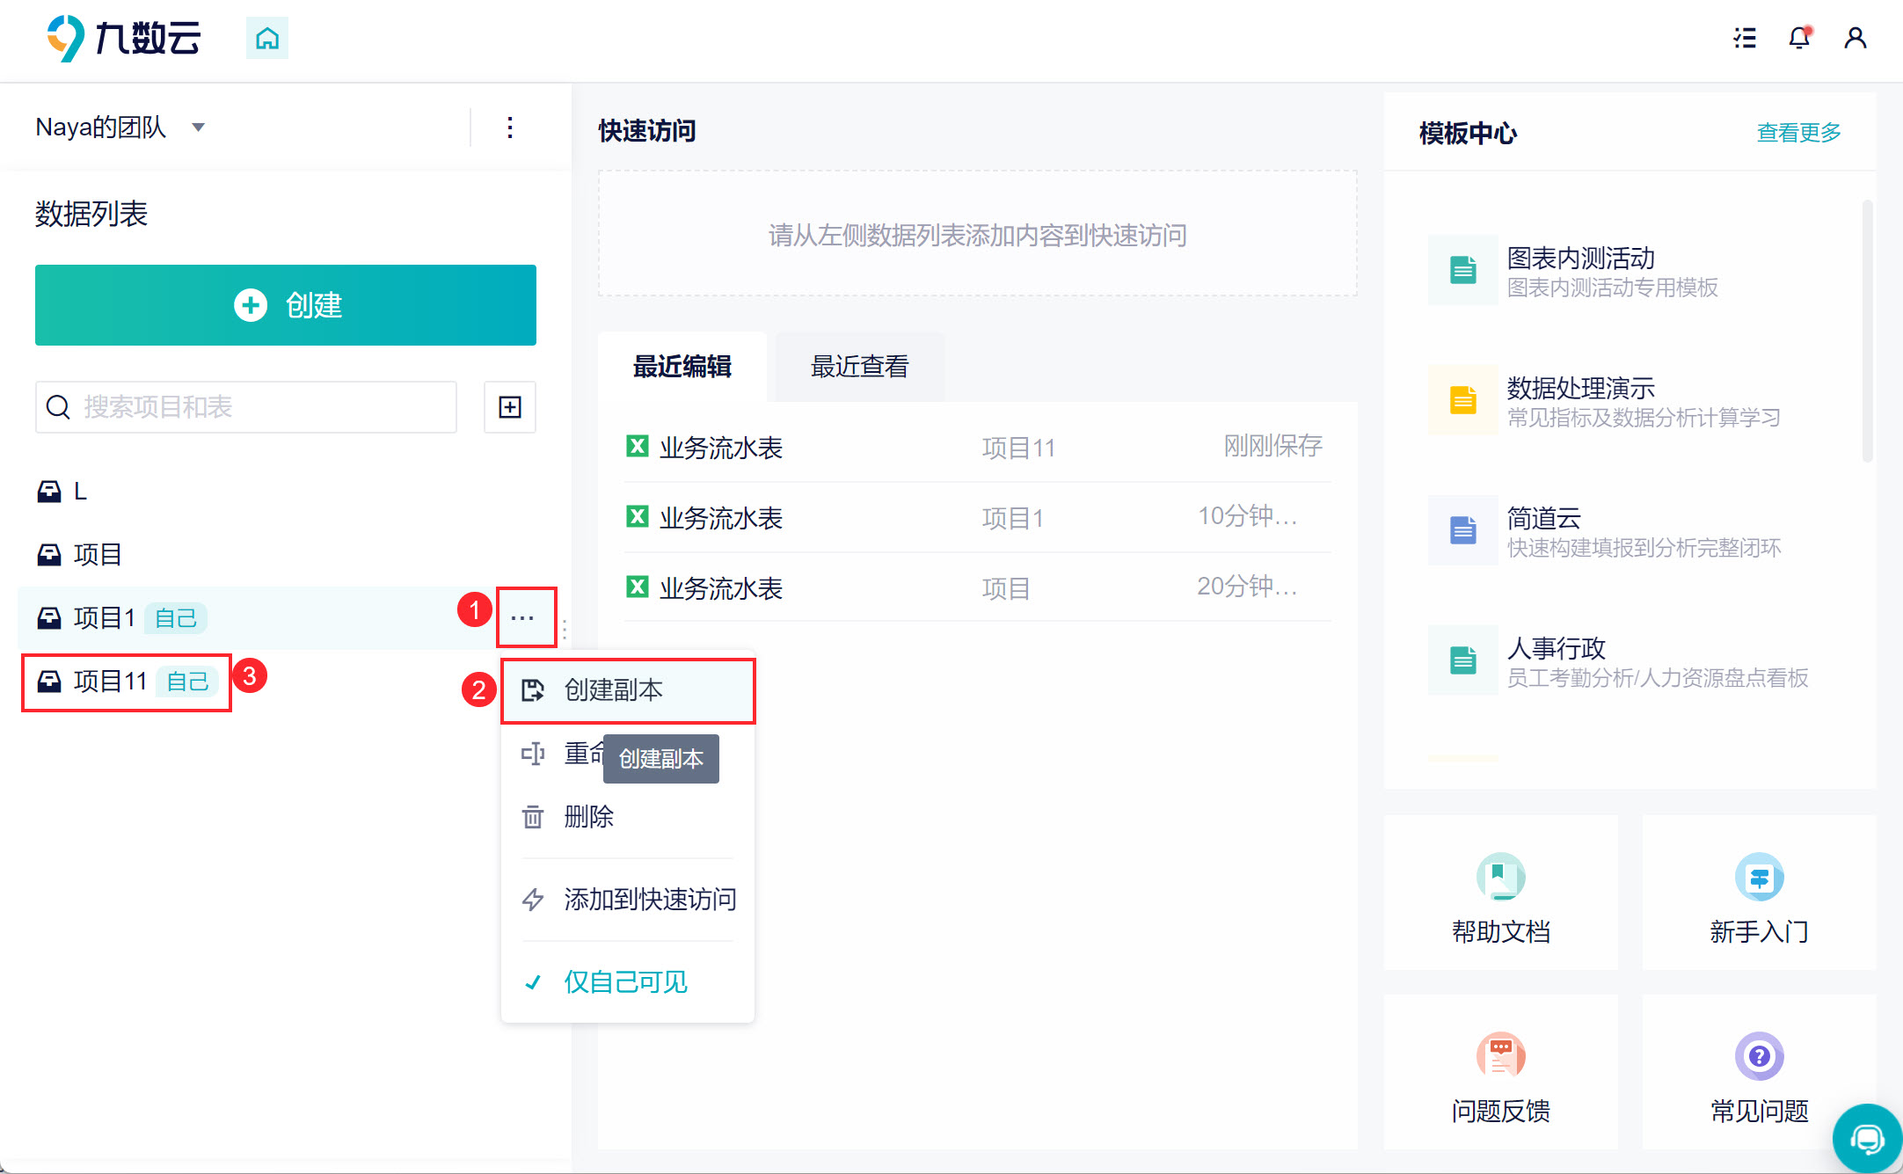
Task: Switch to the 最近查看 tab
Action: [x=859, y=367]
